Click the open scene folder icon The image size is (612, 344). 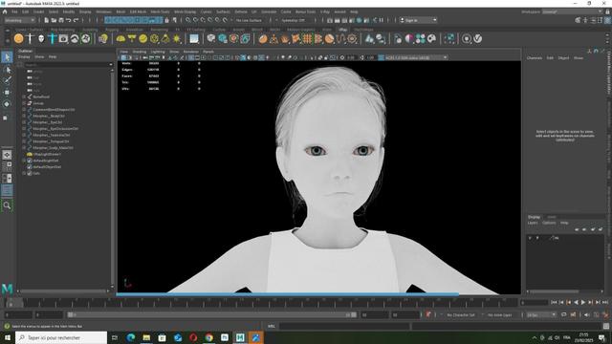point(54,20)
